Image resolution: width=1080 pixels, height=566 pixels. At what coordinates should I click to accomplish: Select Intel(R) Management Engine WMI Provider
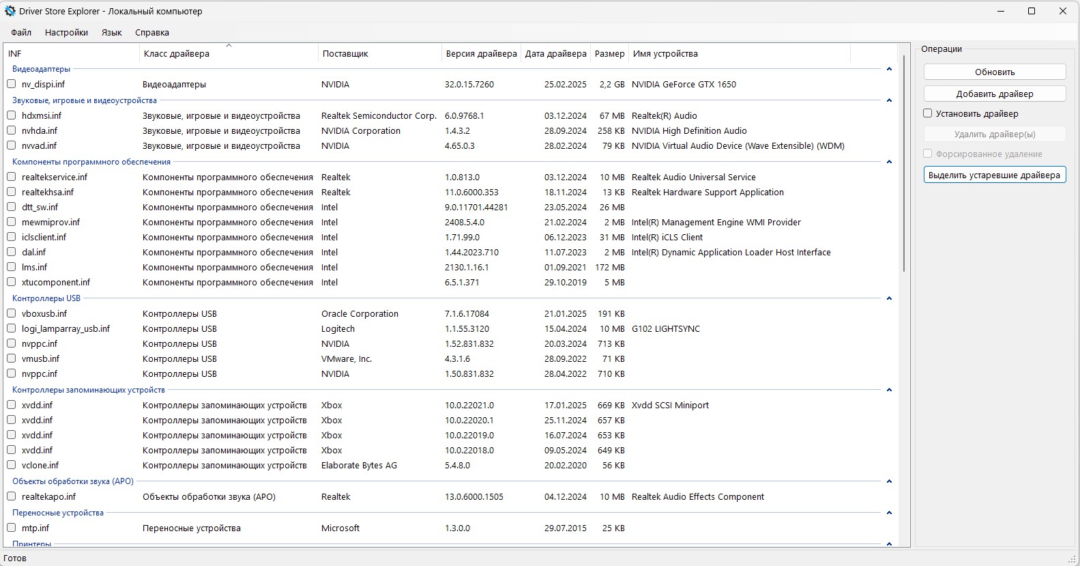(x=716, y=223)
